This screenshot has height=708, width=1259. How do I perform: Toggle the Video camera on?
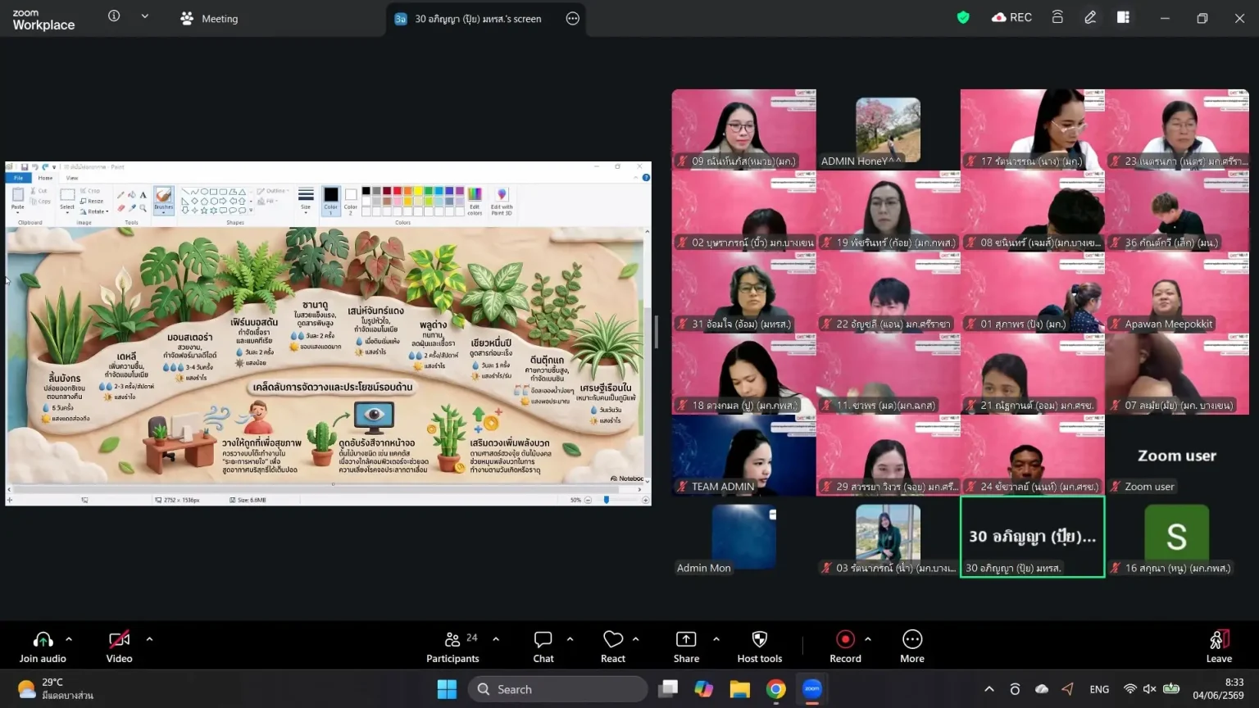tap(119, 647)
